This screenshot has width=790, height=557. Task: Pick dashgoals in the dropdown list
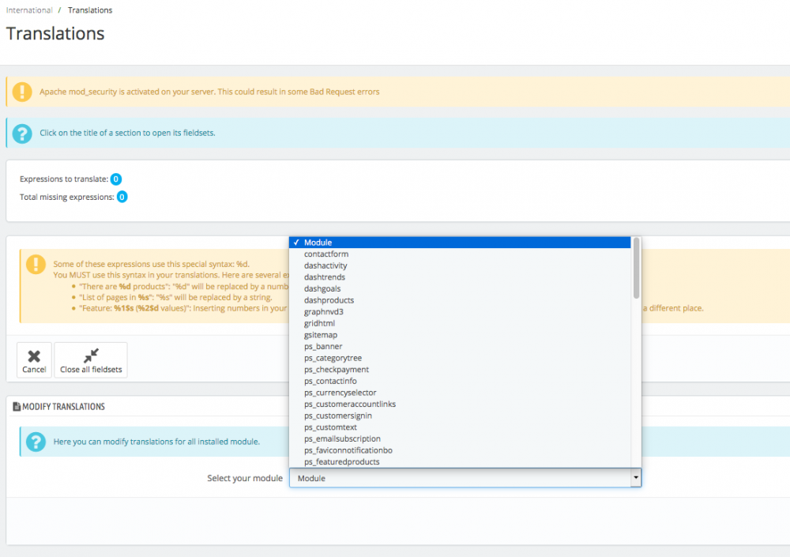(460, 289)
